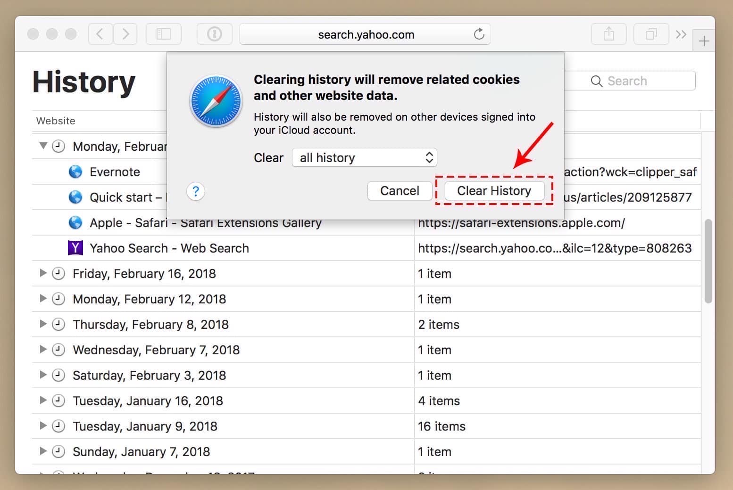Click the '16 items' count cell
The image size is (733, 490).
click(441, 426)
